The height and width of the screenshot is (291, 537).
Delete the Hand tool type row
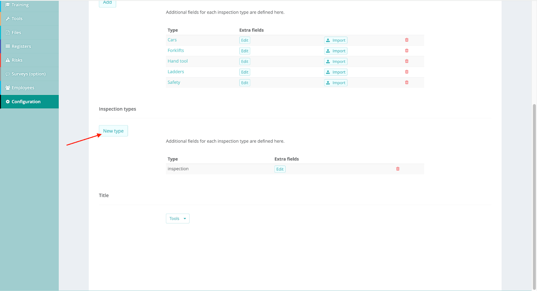click(x=406, y=61)
